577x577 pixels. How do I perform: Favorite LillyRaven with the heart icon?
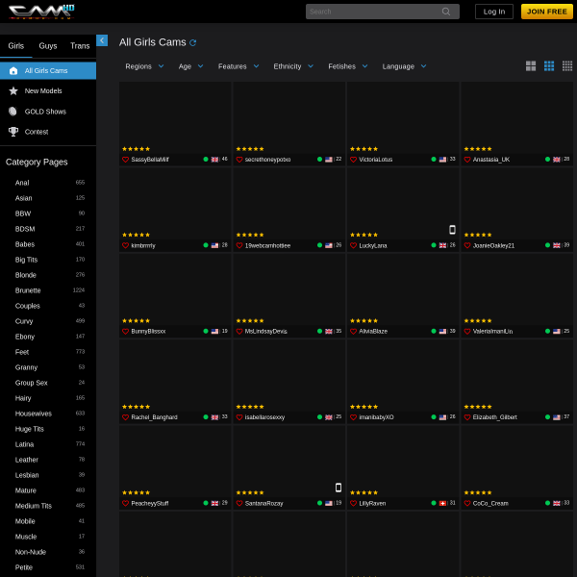[353, 503]
